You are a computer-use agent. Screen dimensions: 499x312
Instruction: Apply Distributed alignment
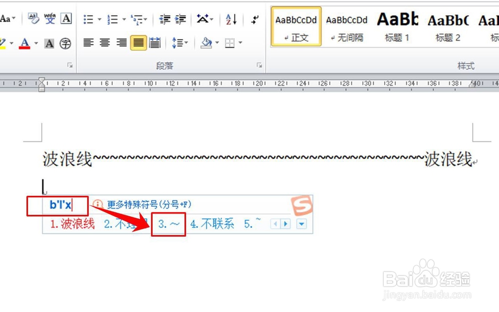tap(155, 42)
